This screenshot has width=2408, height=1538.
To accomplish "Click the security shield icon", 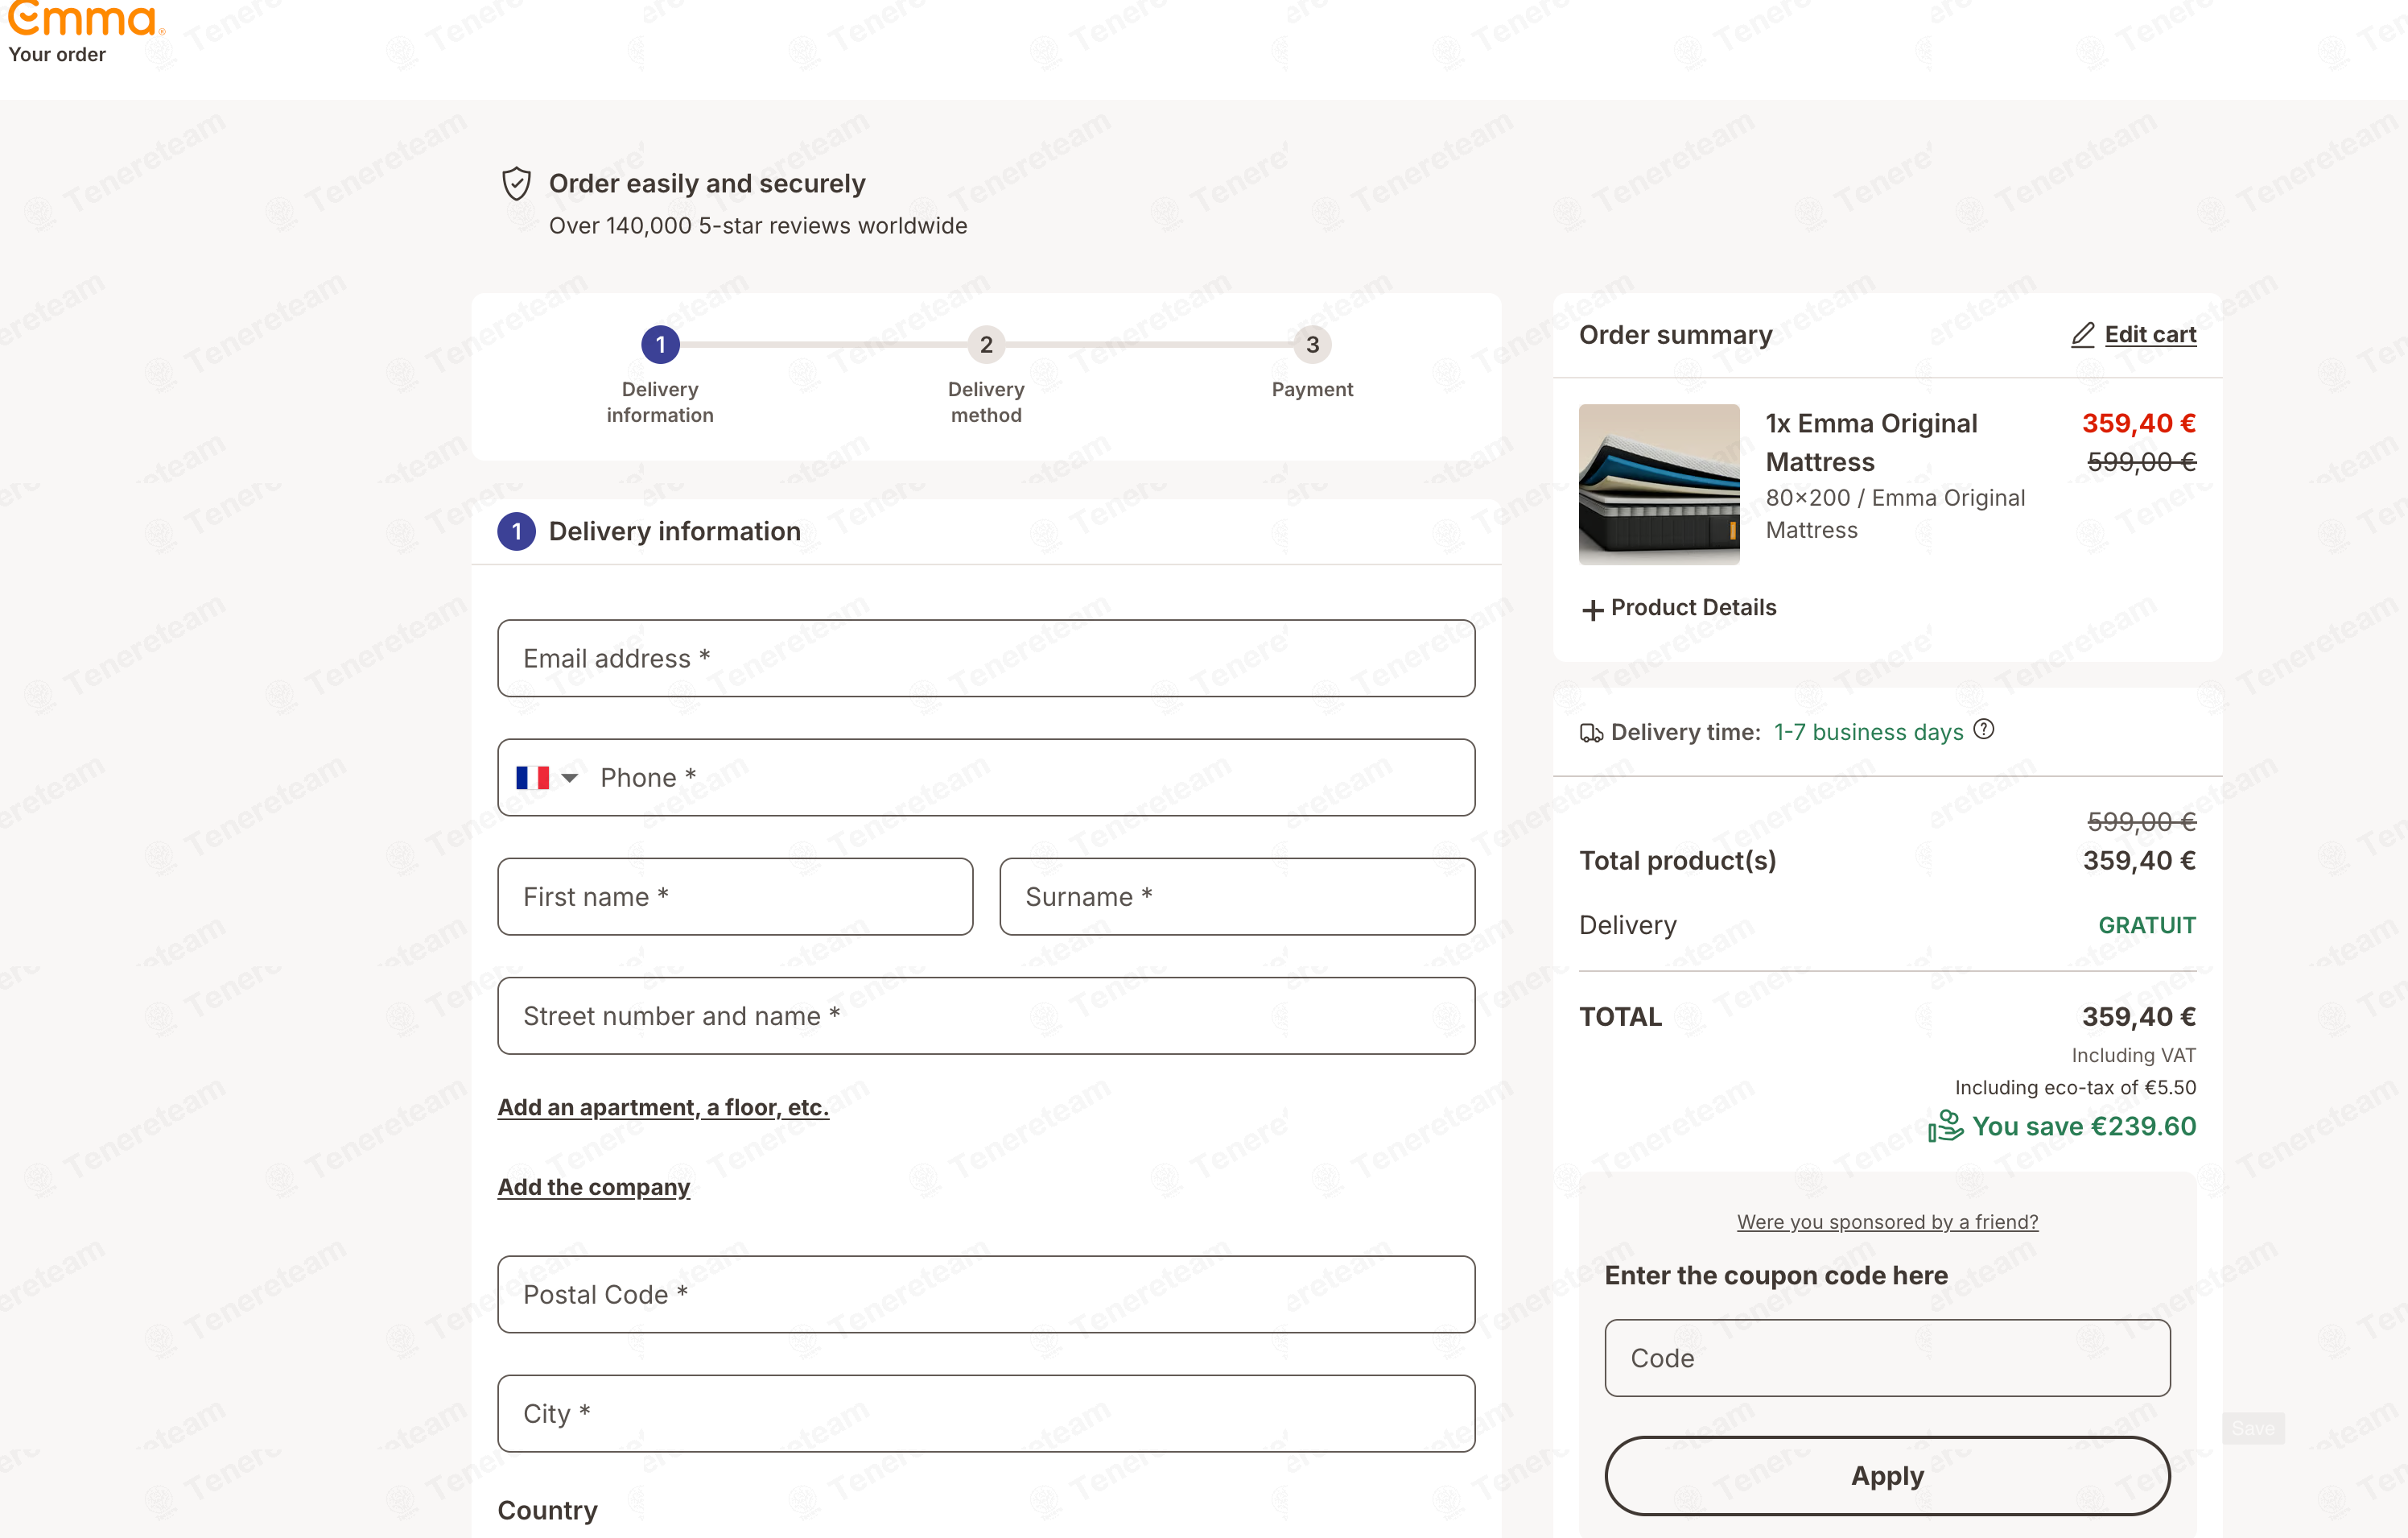I will point(516,184).
